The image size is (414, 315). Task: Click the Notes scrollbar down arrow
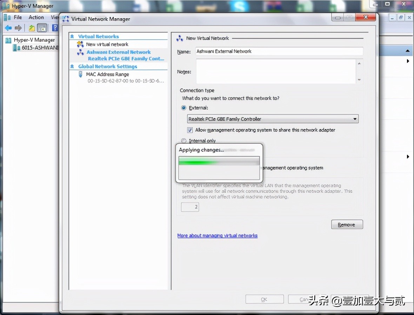click(359, 80)
